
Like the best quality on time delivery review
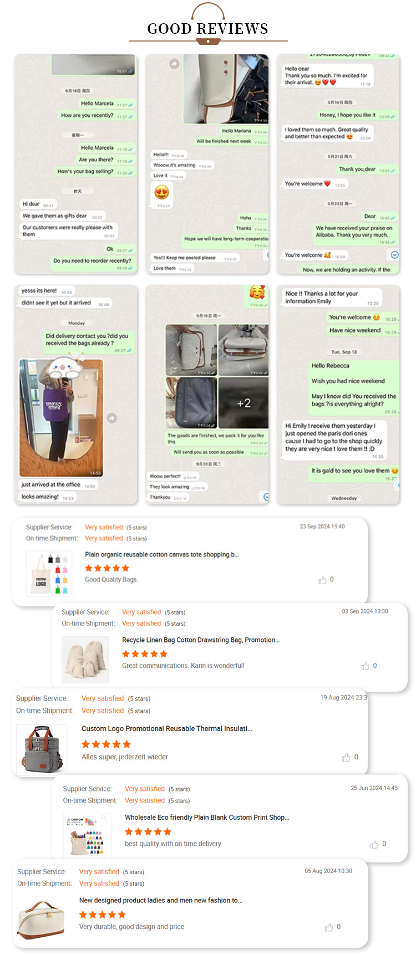(x=374, y=844)
